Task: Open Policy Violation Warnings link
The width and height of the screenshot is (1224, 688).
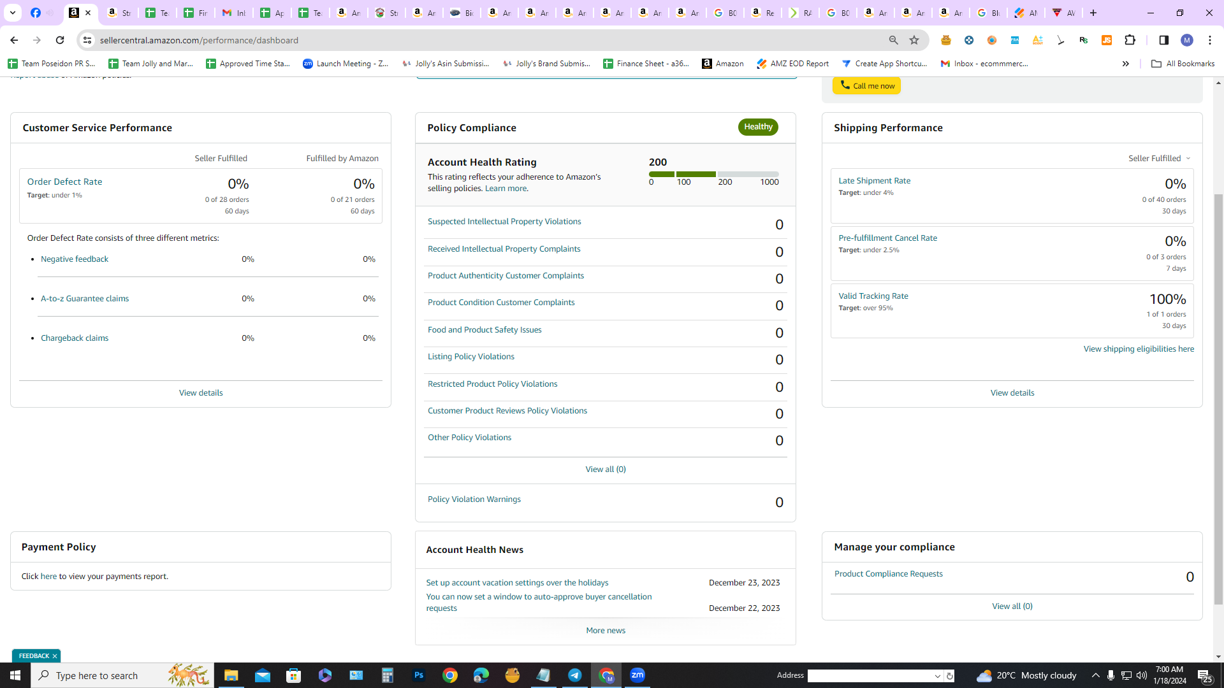Action: (474, 499)
